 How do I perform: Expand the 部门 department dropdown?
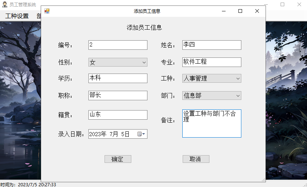pyautogui.click(x=238, y=96)
